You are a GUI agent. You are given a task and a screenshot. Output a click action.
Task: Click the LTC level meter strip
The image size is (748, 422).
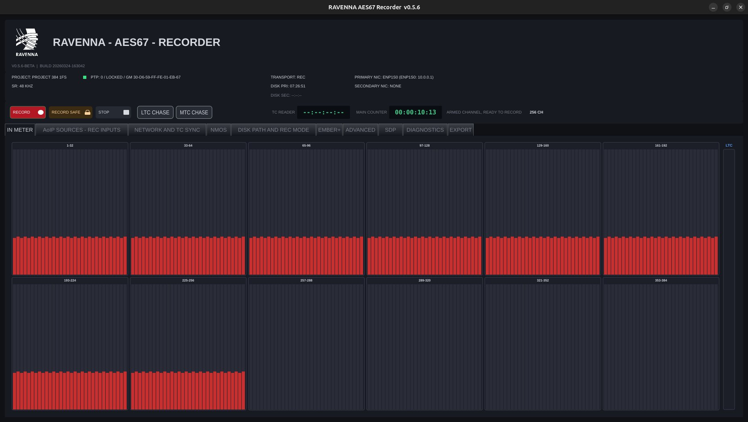point(729,278)
